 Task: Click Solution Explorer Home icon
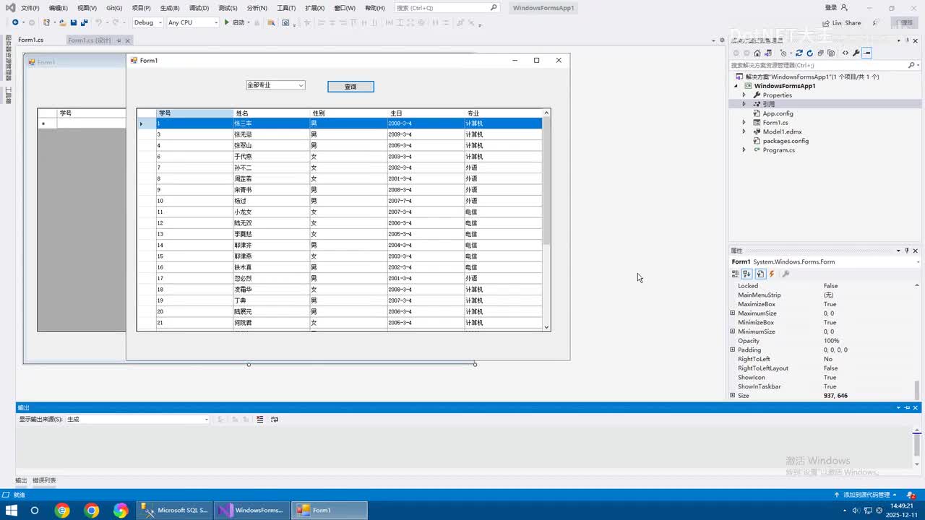pos(757,53)
